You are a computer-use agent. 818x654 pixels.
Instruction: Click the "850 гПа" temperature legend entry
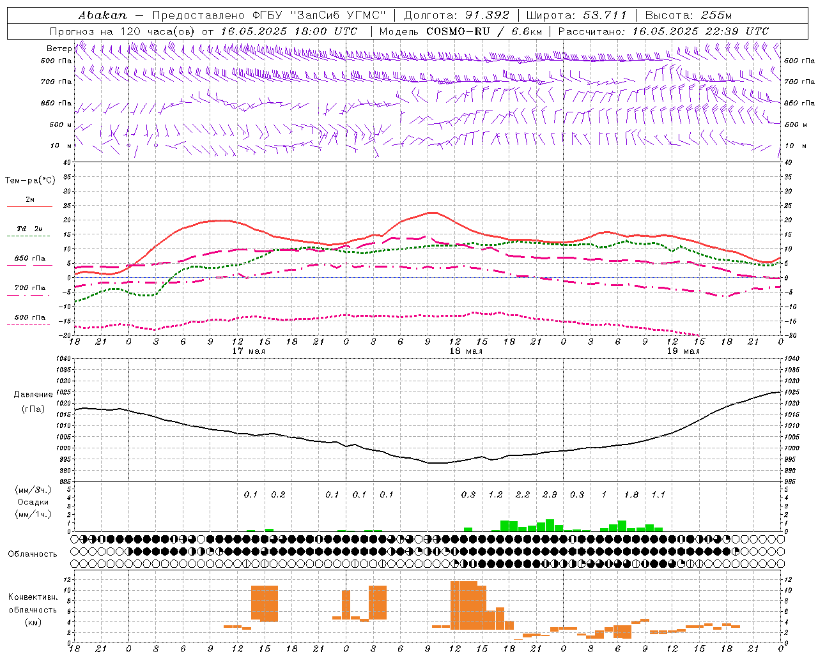[x=30, y=259]
